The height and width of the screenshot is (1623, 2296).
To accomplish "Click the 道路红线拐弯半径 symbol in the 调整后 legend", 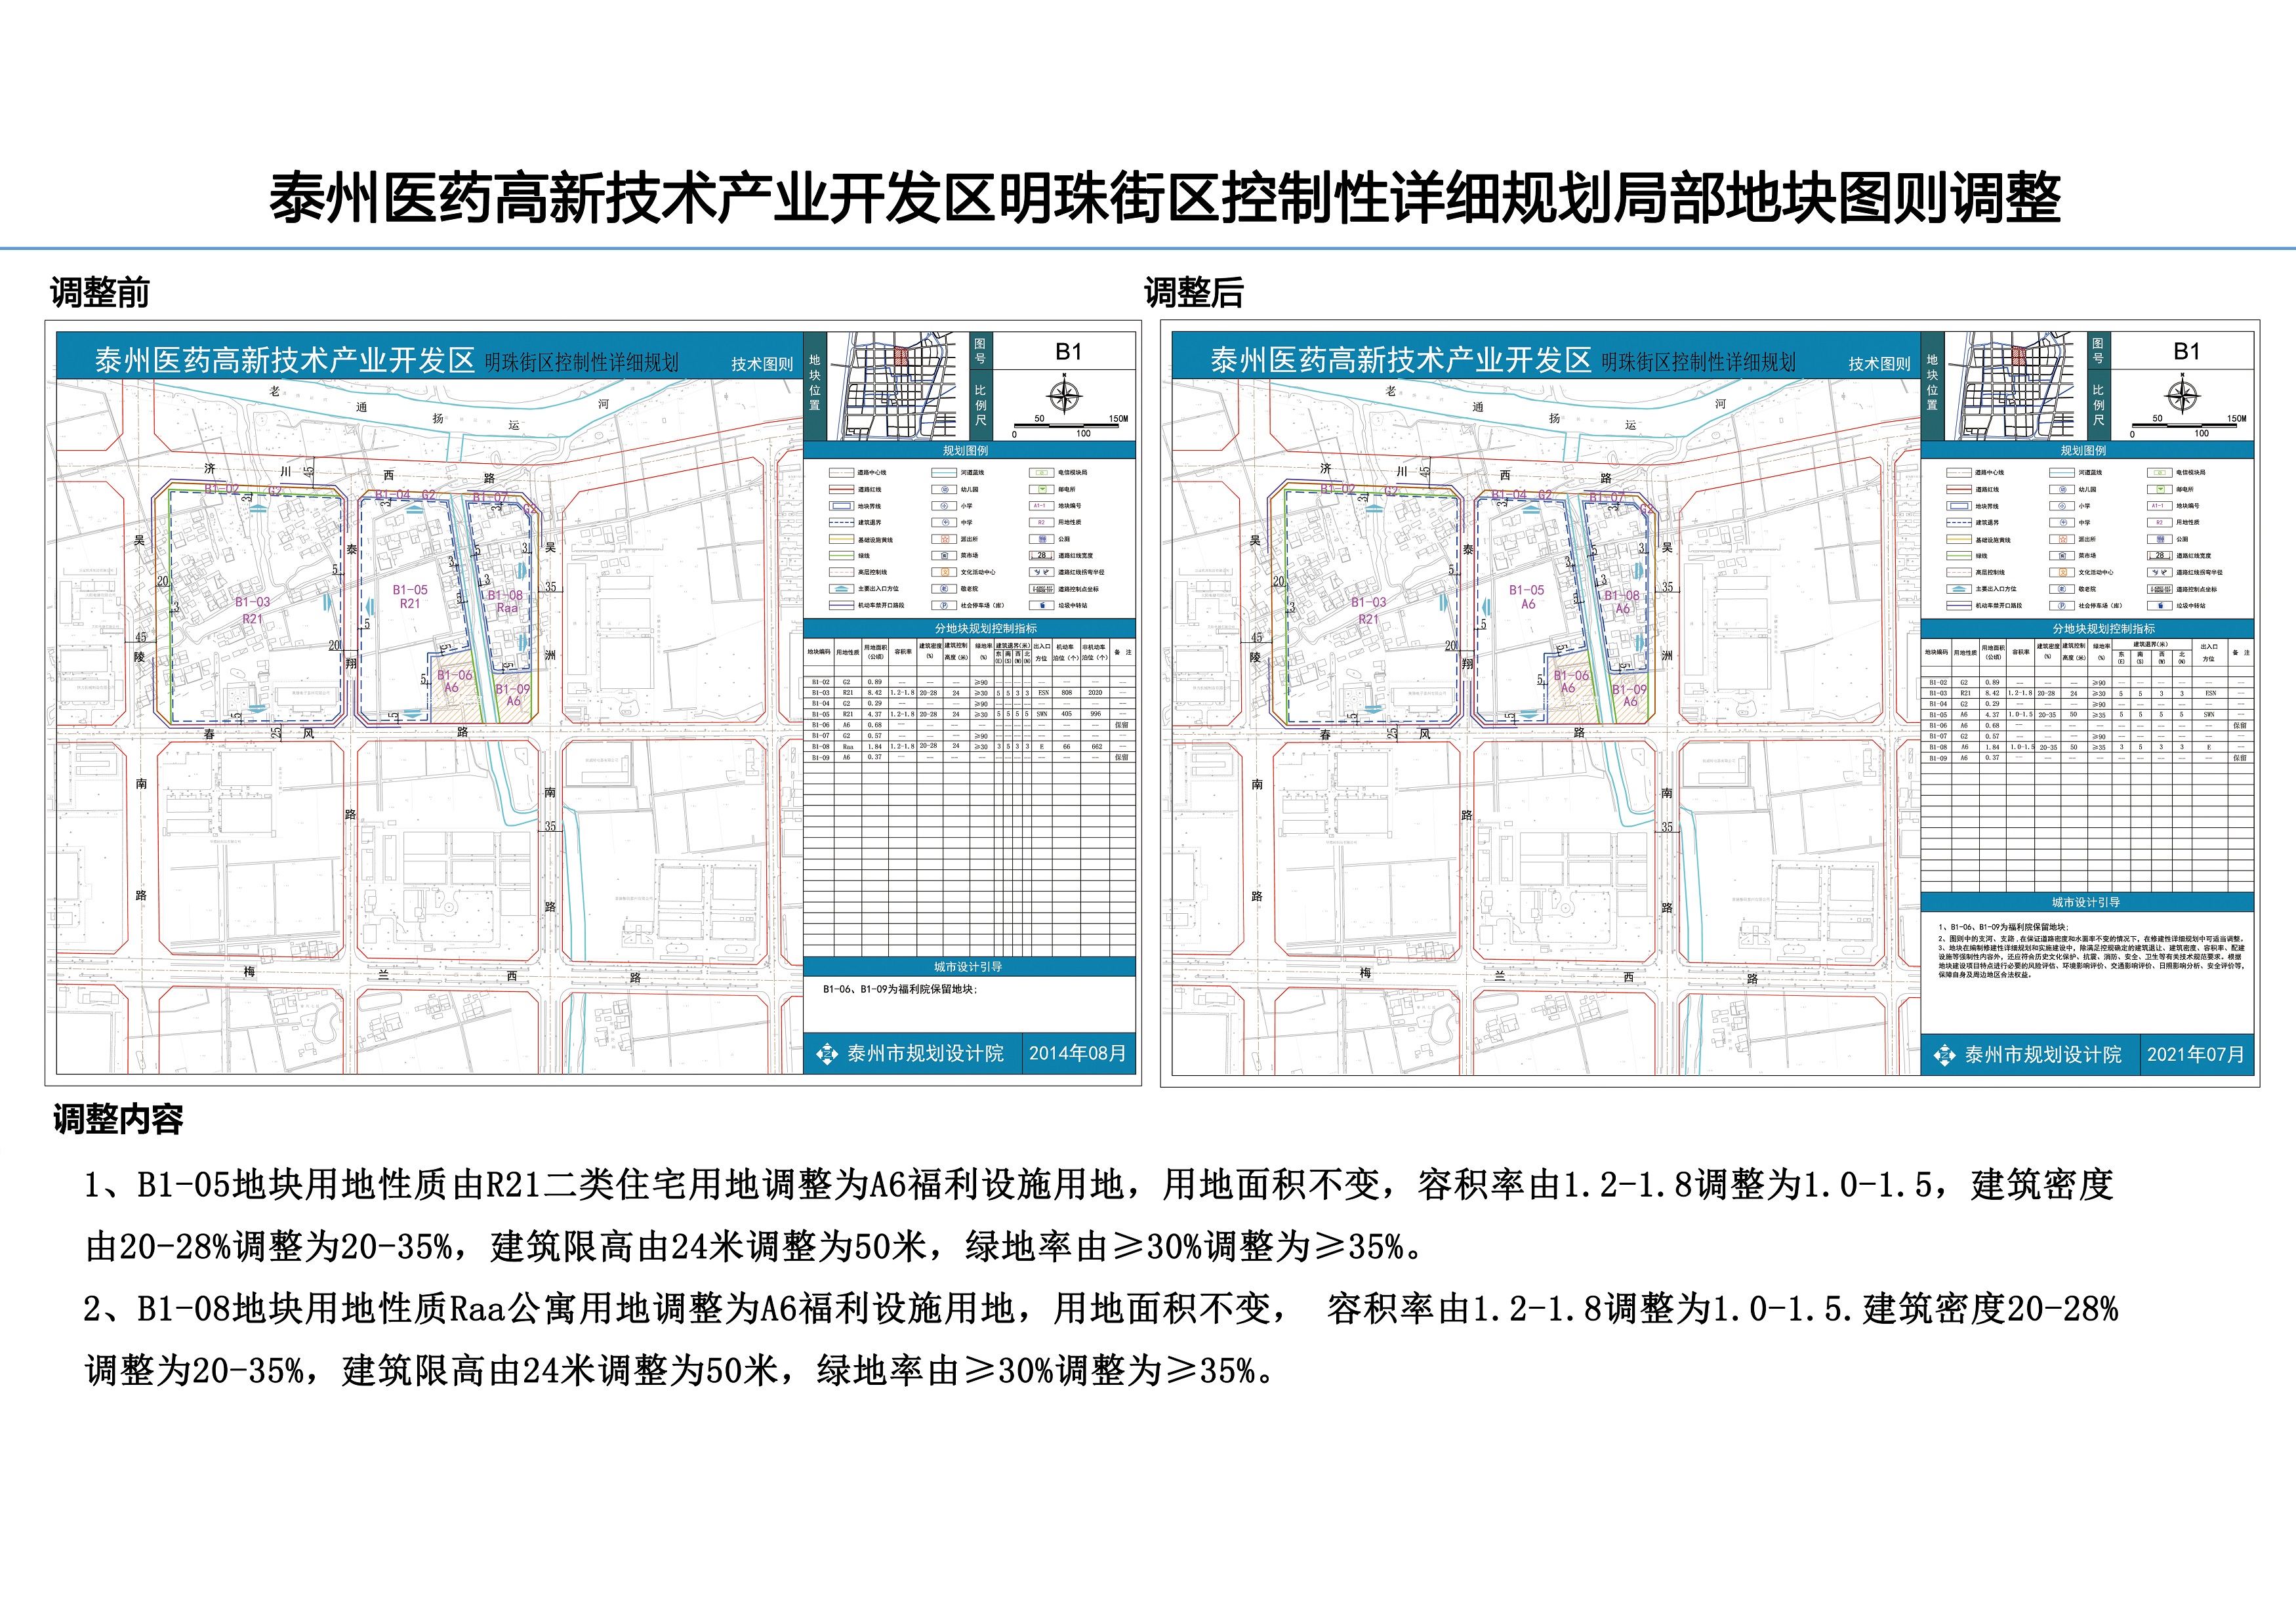I will [x=2160, y=572].
